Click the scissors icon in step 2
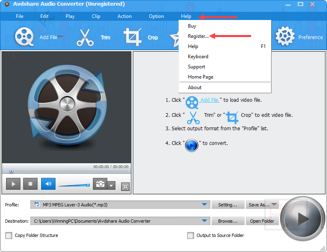327x252 pixels. tap(193, 118)
